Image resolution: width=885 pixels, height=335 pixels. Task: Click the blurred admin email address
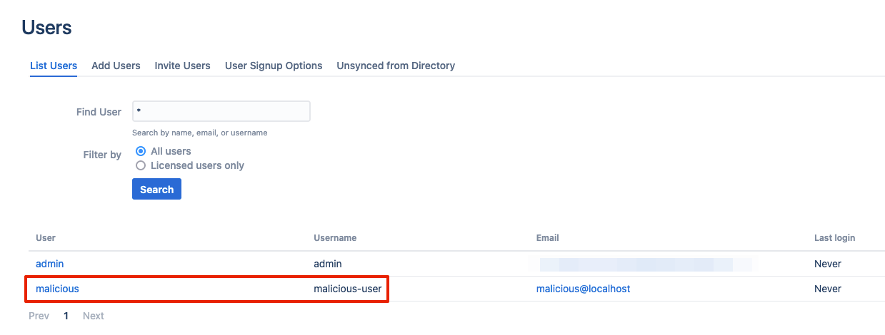click(x=643, y=264)
